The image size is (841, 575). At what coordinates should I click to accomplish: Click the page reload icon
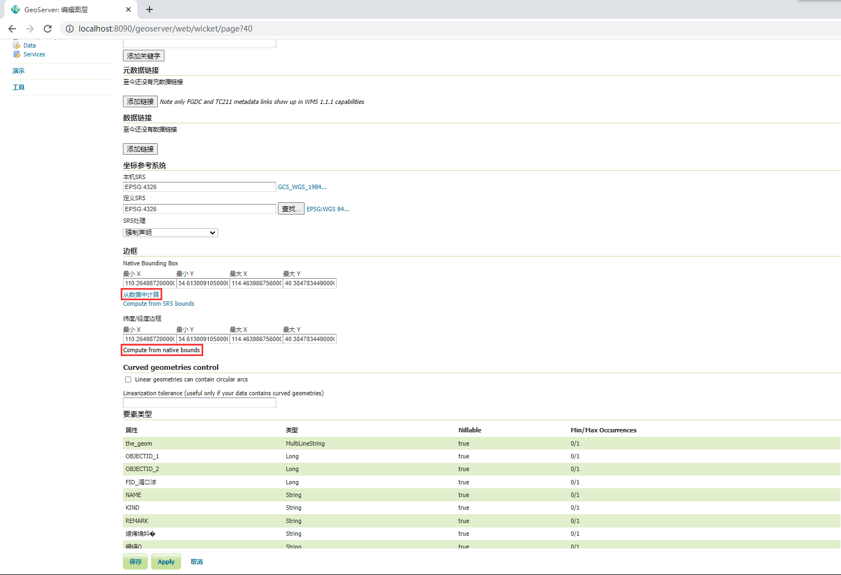(48, 28)
